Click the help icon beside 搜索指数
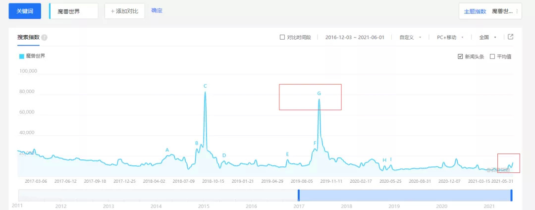535x210 pixels. [45, 38]
